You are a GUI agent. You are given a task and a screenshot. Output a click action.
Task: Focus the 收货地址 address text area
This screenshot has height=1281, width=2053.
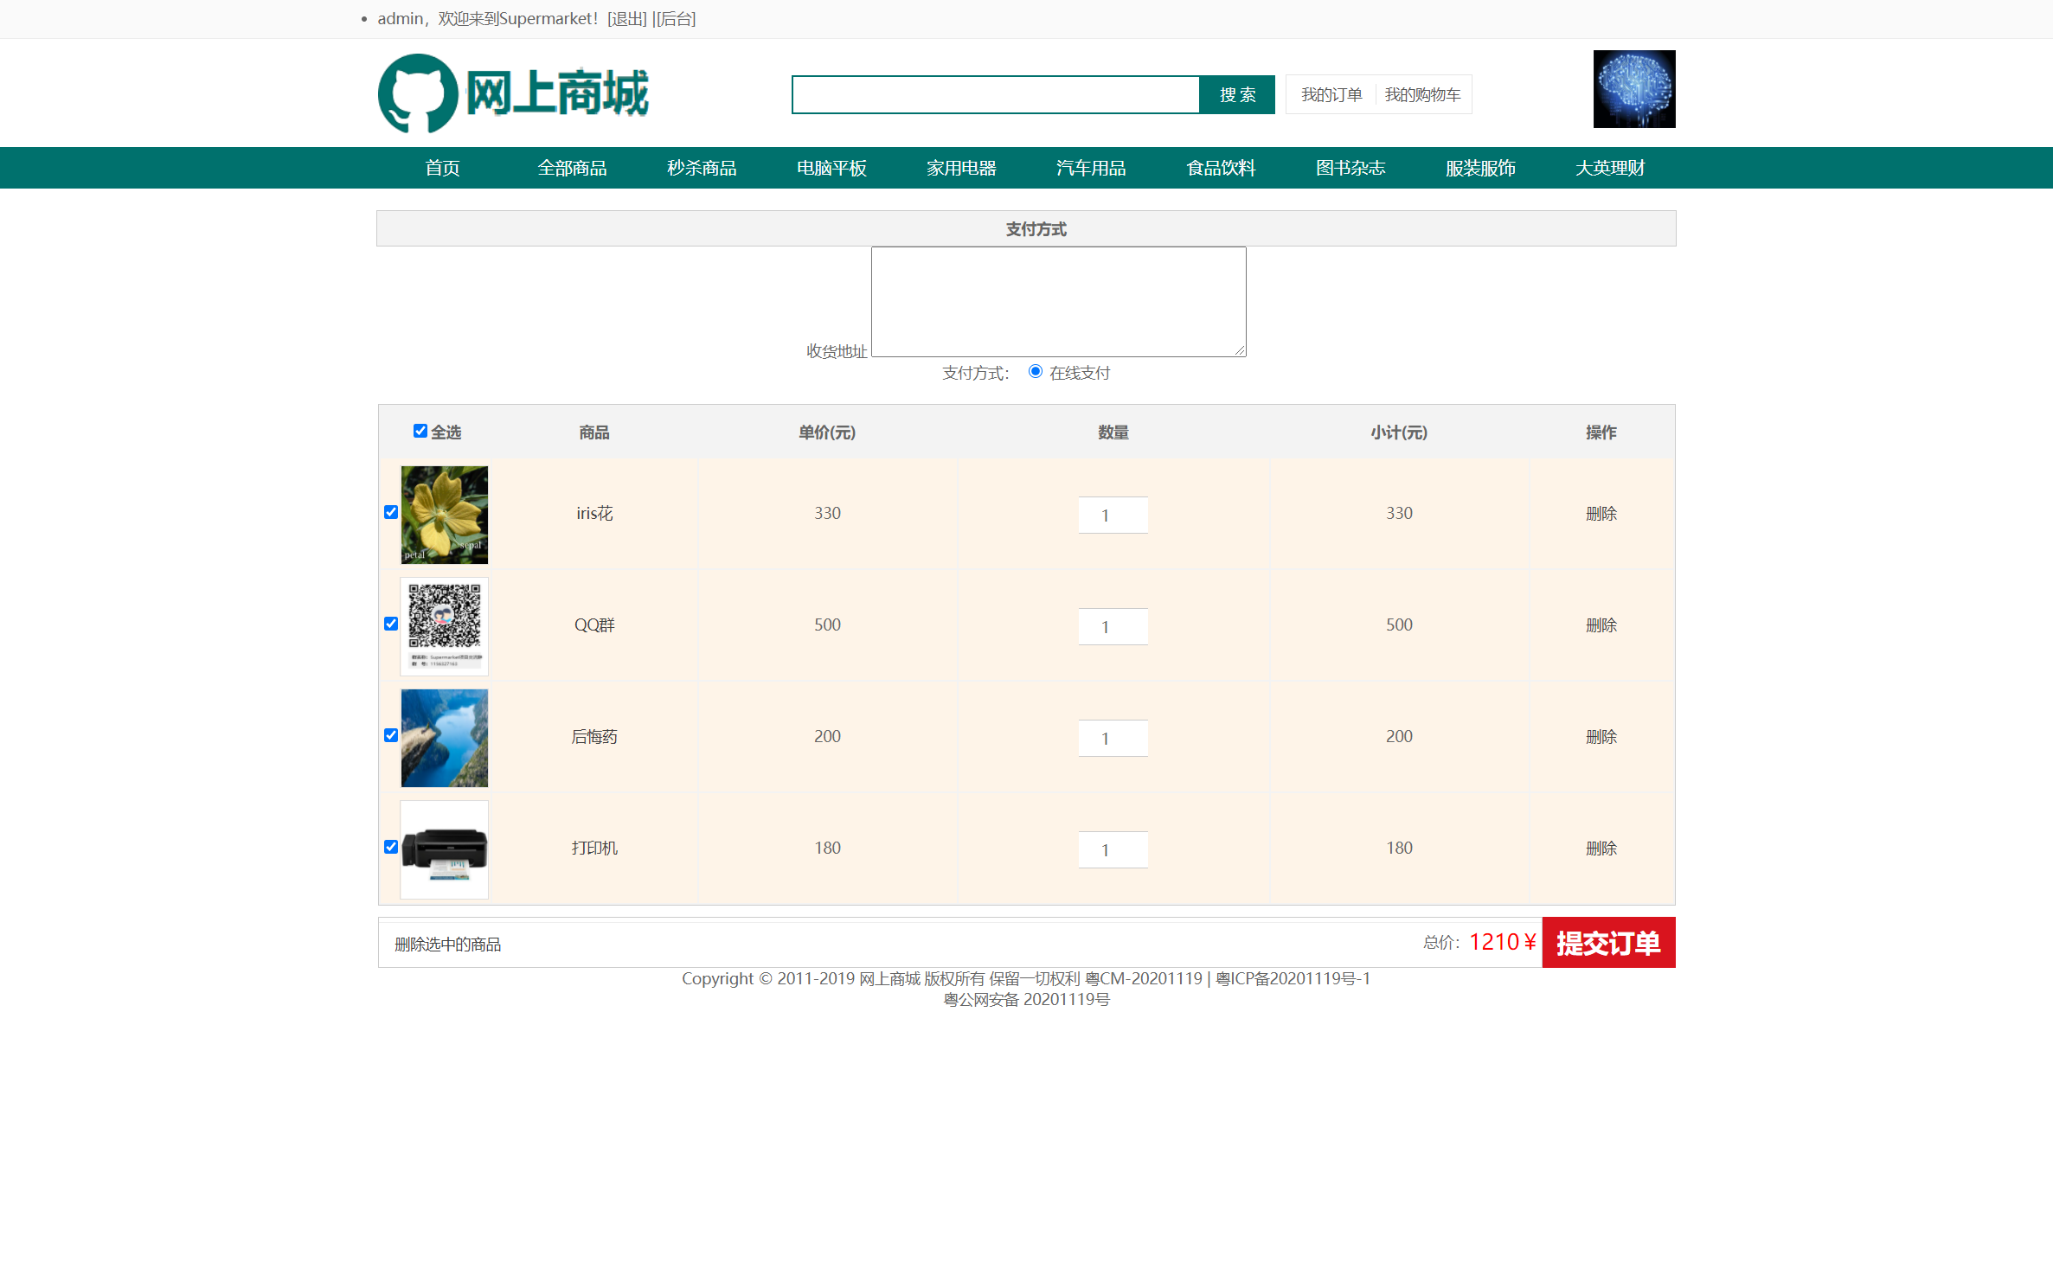click(1058, 302)
